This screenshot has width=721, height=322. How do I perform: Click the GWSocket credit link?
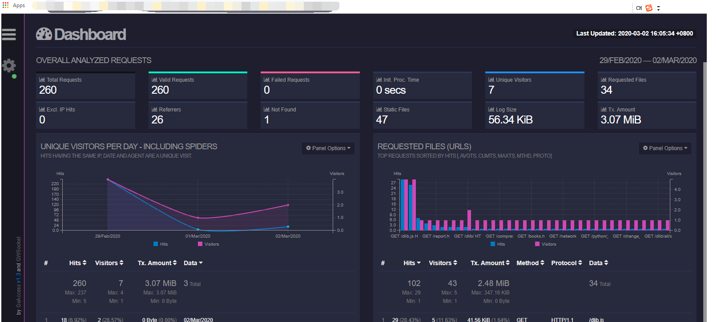[19, 249]
